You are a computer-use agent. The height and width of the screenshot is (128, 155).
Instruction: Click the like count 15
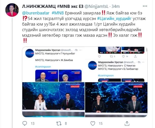[101, 123]
